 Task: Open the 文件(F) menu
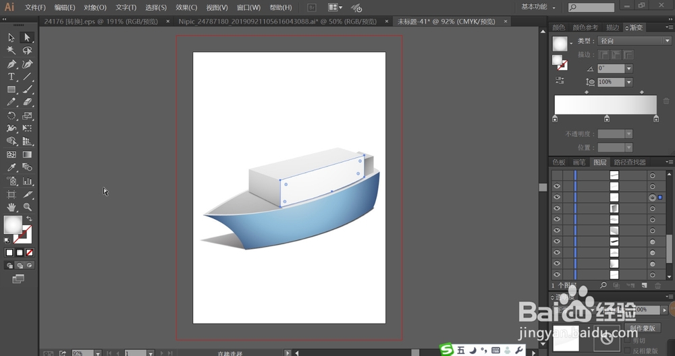pos(35,7)
